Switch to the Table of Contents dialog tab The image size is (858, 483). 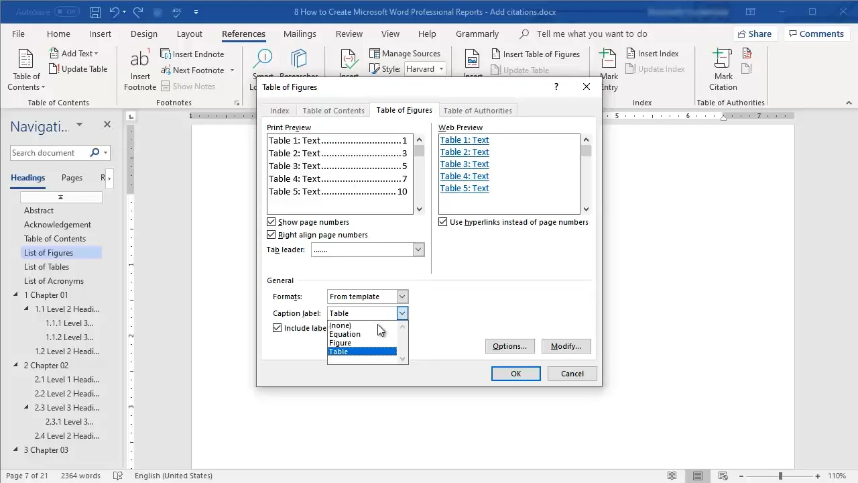tap(333, 111)
